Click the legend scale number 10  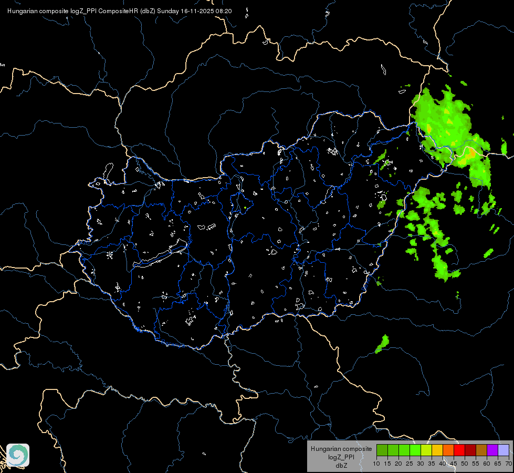[x=376, y=464]
